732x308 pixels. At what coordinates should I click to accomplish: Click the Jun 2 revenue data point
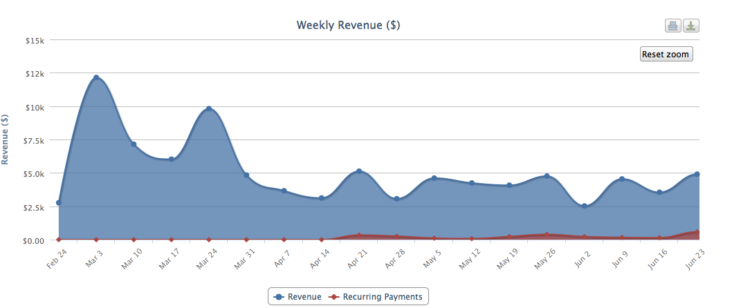585,206
